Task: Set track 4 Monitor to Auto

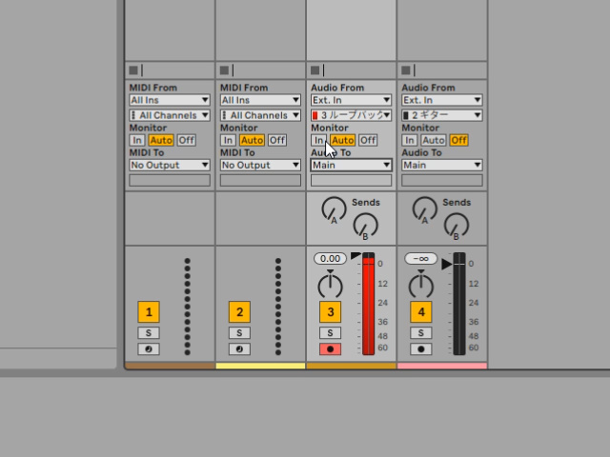Action: (435, 140)
